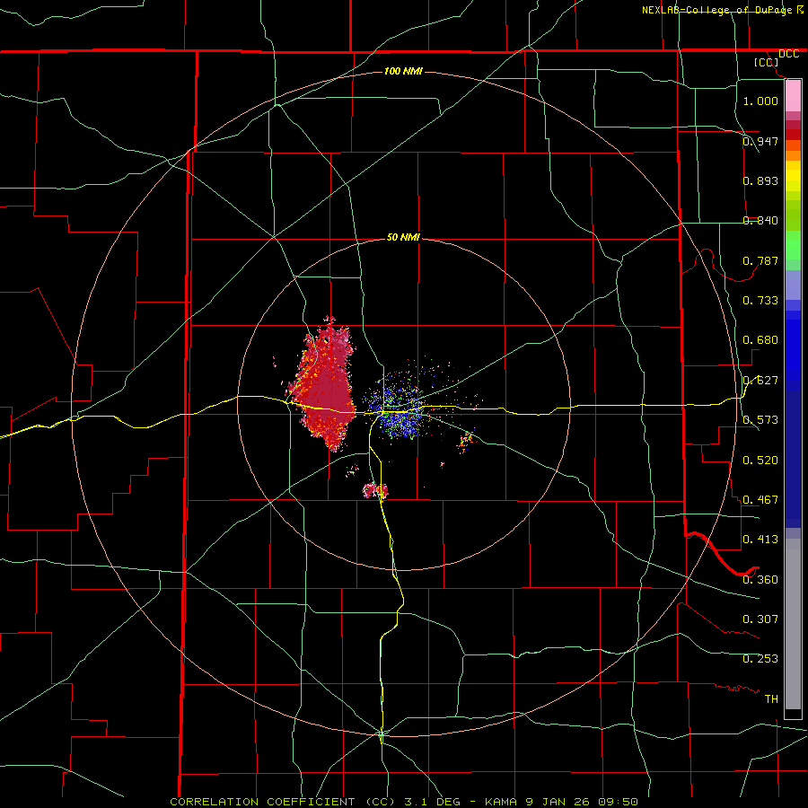Click the [CC] legend heading
The height and width of the screenshot is (808, 808).
(766, 62)
